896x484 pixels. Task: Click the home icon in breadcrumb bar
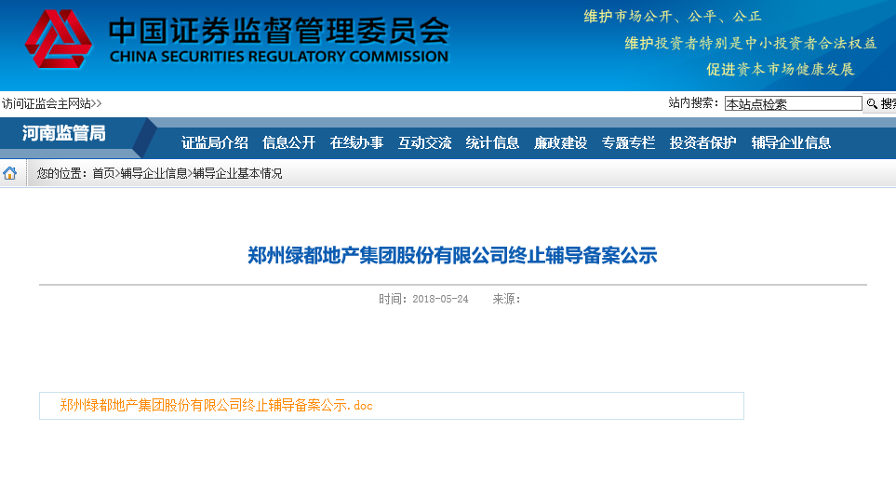click(9, 172)
